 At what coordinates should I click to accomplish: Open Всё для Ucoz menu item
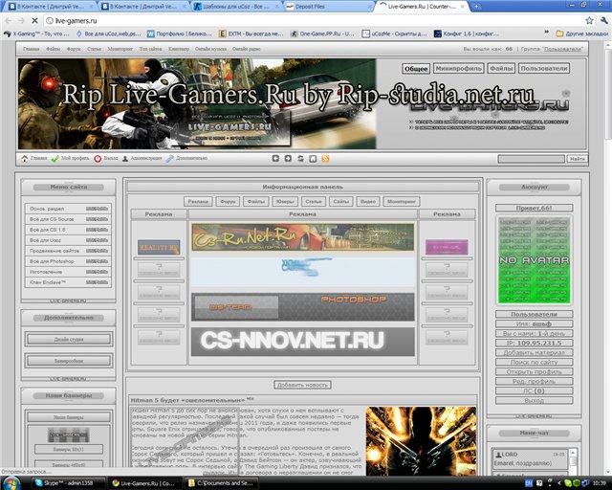coord(68,240)
